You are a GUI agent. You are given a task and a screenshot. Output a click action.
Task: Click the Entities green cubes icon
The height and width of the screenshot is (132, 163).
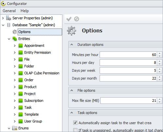tap(15, 39)
